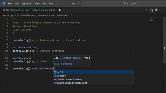
Task: Click the log signature hint text
Action: [x=72, y=58]
